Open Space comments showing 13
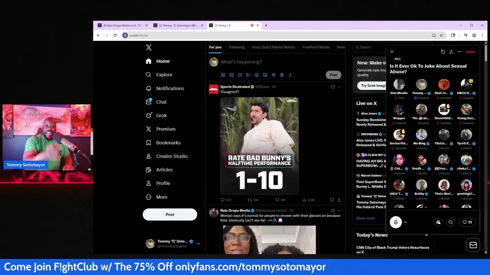 coord(467,222)
